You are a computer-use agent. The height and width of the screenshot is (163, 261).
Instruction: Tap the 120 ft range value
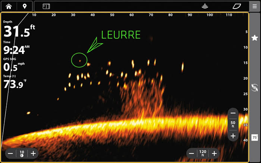203,153
